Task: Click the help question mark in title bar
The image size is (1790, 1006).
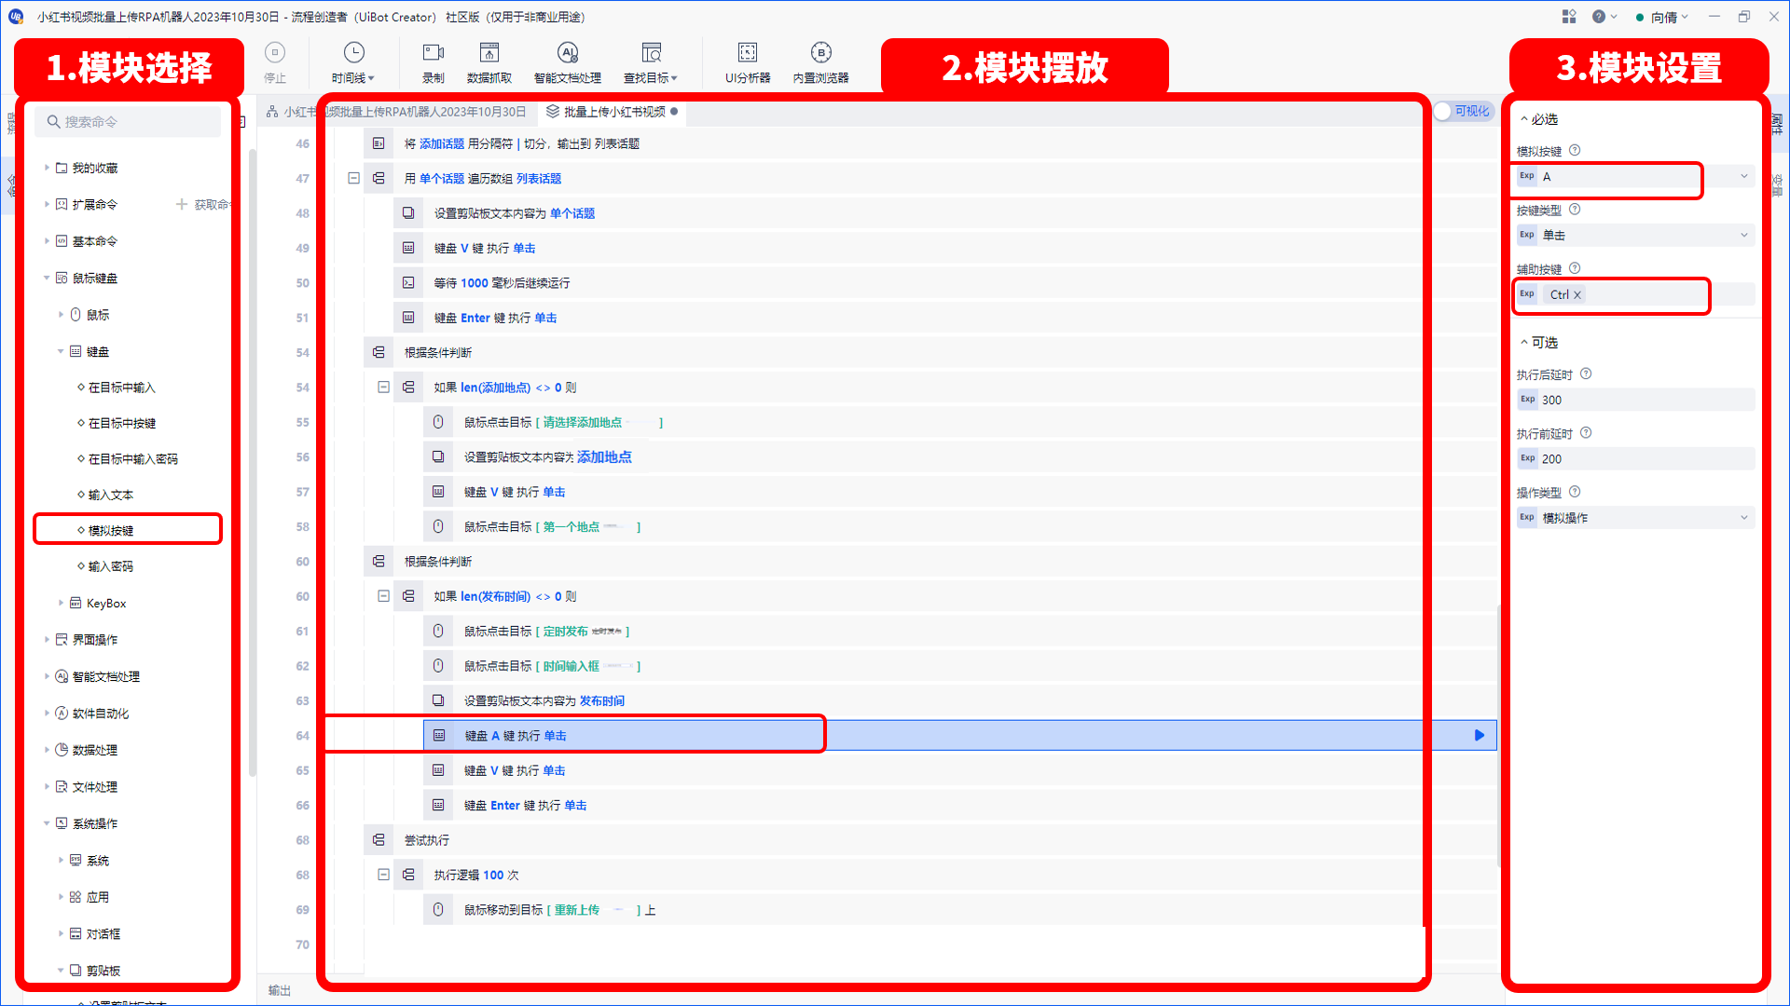Action: click(x=1599, y=17)
